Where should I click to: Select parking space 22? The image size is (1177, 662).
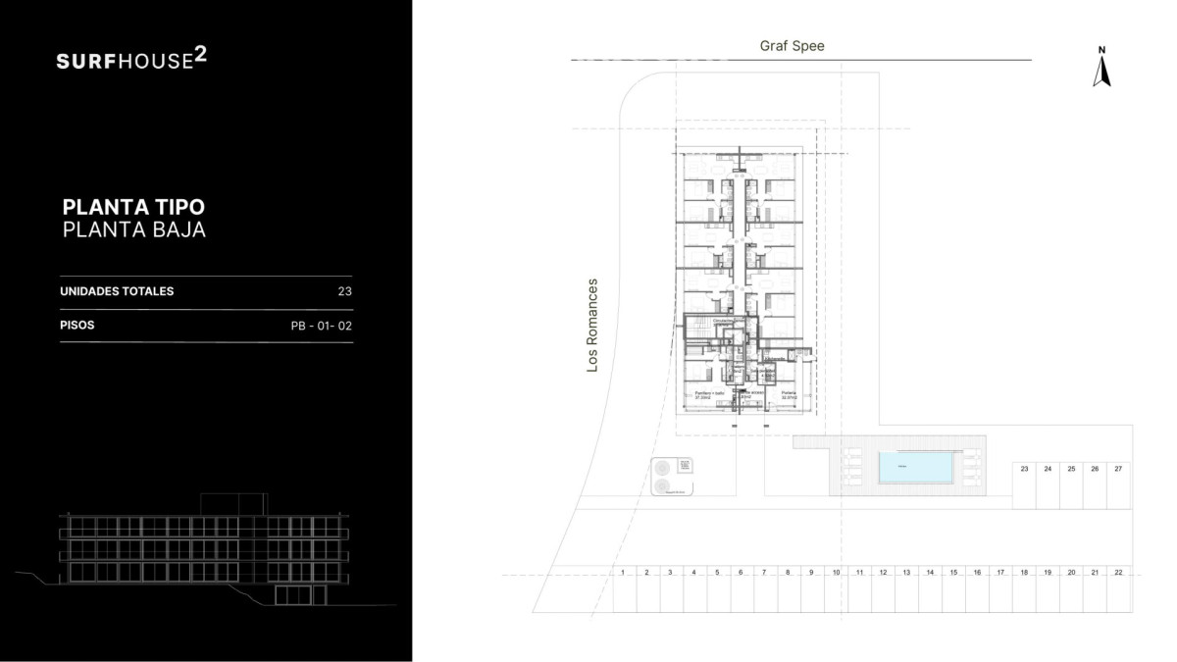coord(1118,589)
